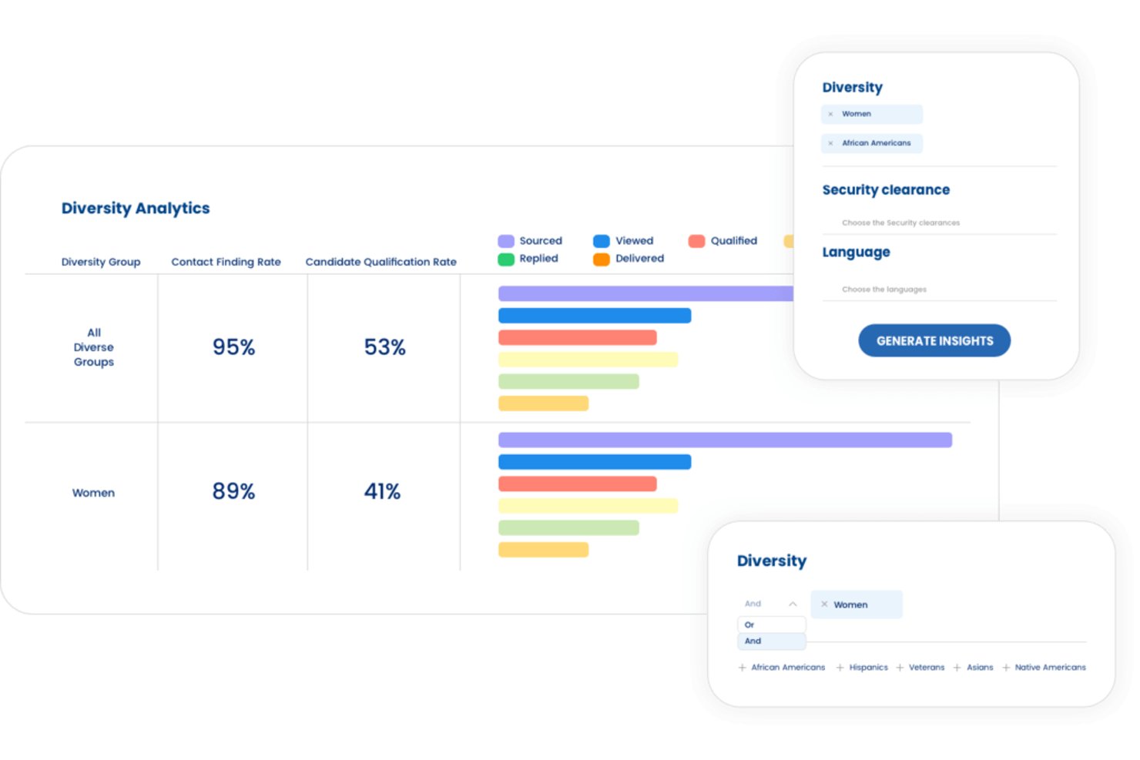The width and height of the screenshot is (1140, 760).
Task: Click the red Qualified bar in the Women row
Action: tap(577, 484)
